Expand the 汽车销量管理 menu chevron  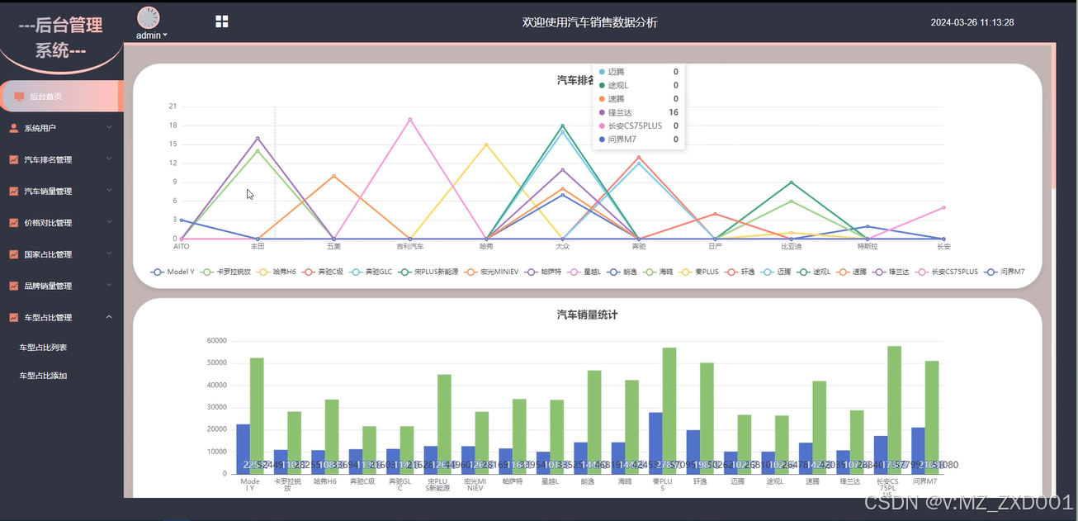tap(109, 191)
